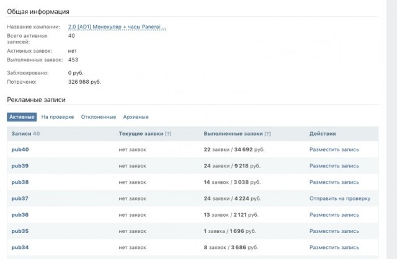The height and width of the screenshot is (259, 397).
Task: Click Разместить запись for pub40
Action: click(x=334, y=149)
